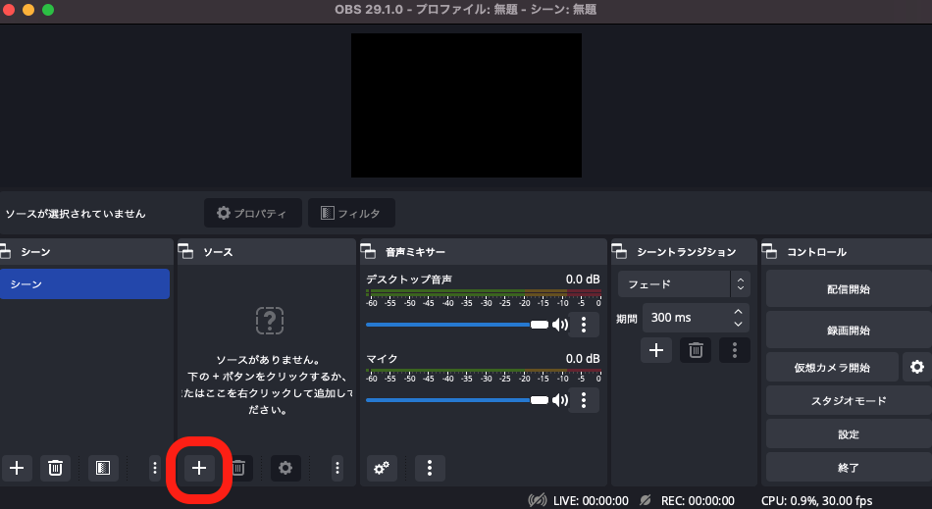This screenshot has width=932, height=509.
Task: Decrease transition duration with down arrow
Action: [x=738, y=325]
